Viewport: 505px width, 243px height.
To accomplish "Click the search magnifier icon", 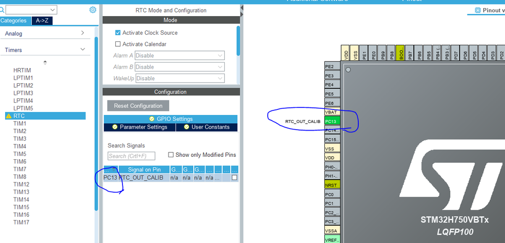I will click(2, 10).
